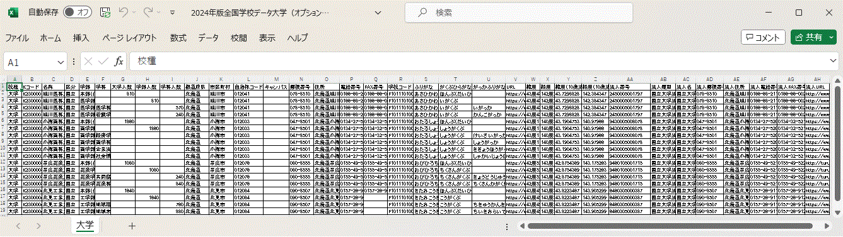The width and height of the screenshot is (843, 237).
Task: Click the formula bar cancel X icon
Action: pos(88,62)
